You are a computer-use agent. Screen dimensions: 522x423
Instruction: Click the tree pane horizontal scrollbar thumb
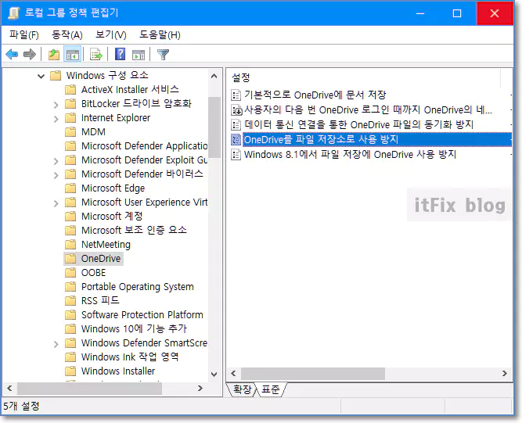click(89, 388)
